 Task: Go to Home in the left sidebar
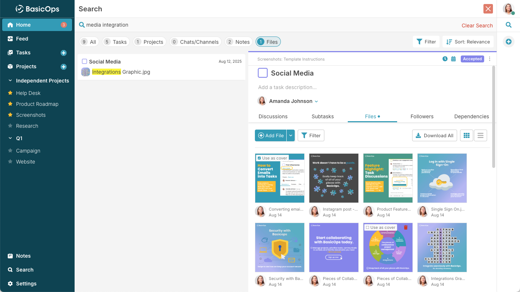(37, 25)
